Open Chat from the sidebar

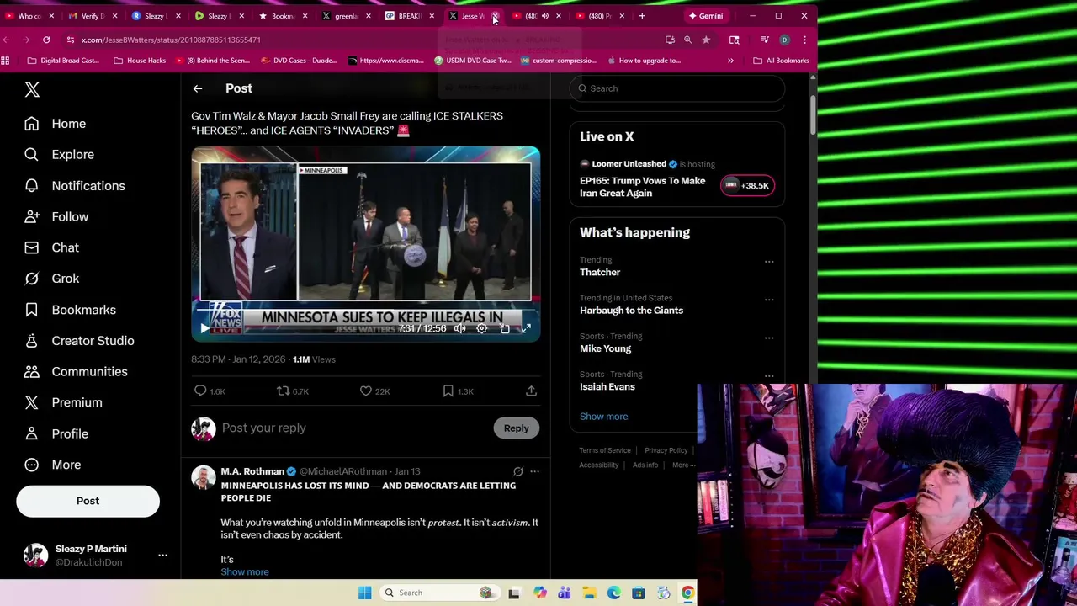(x=51, y=247)
